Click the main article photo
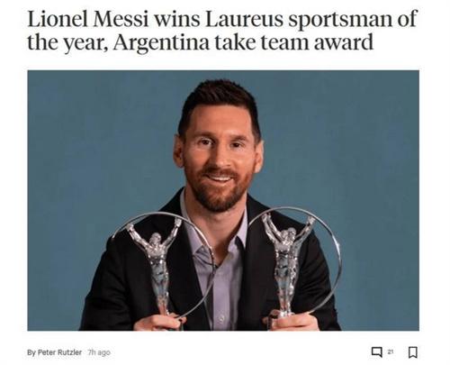The width and height of the screenshot is (450, 365). 223,200
